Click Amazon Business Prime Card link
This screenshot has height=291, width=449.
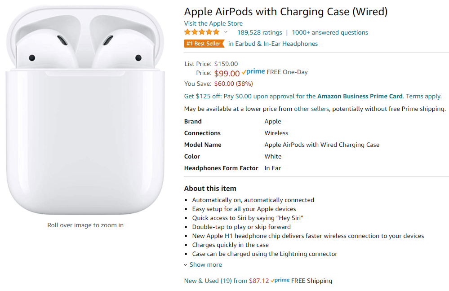[x=360, y=96]
